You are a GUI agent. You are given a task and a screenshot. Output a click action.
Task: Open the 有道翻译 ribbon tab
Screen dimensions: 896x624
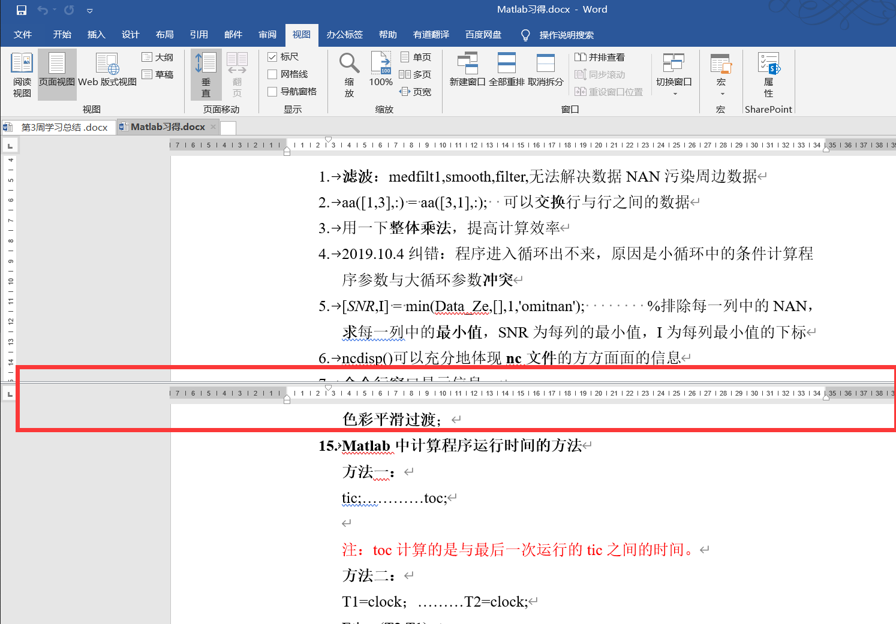431,35
